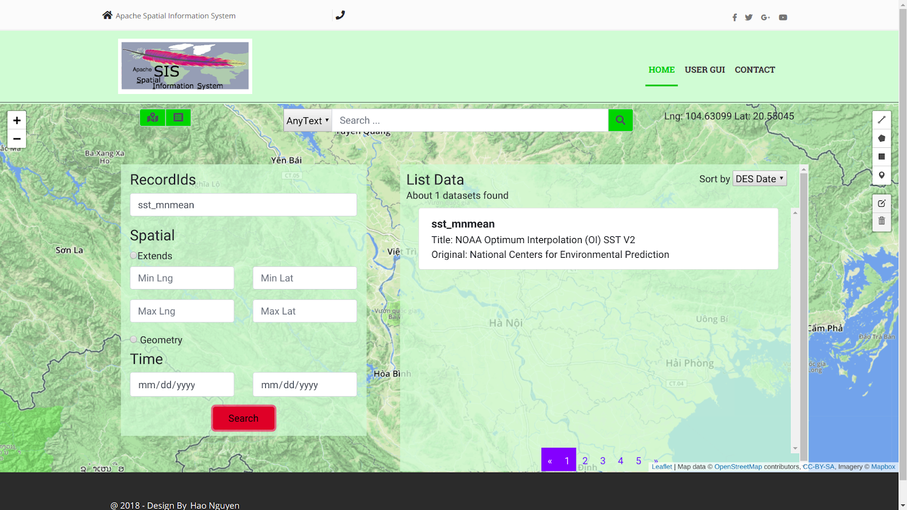Click the end date mm/dd/yyyy field
The height and width of the screenshot is (510, 907).
click(304, 384)
